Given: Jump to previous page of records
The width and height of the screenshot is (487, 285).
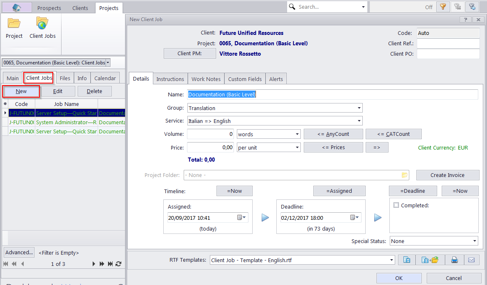Looking at the screenshot, I should pos(14,264).
